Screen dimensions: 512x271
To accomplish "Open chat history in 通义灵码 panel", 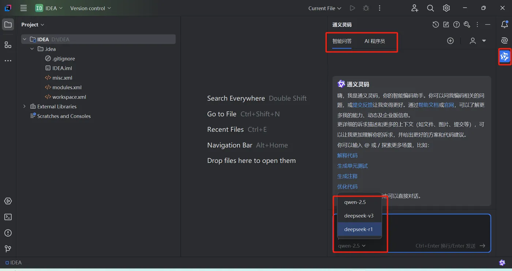I will [436, 24].
